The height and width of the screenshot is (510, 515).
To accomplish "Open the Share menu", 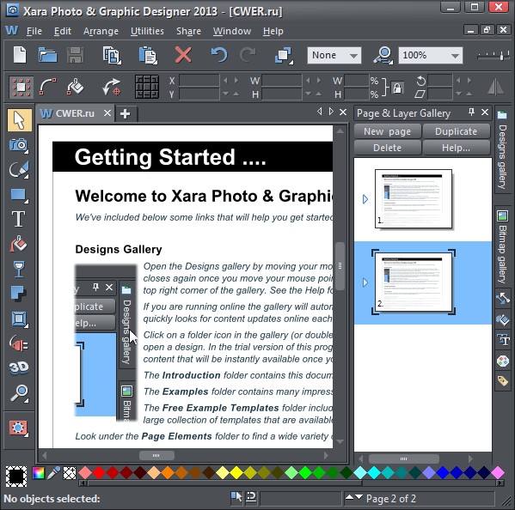I will 188,31.
